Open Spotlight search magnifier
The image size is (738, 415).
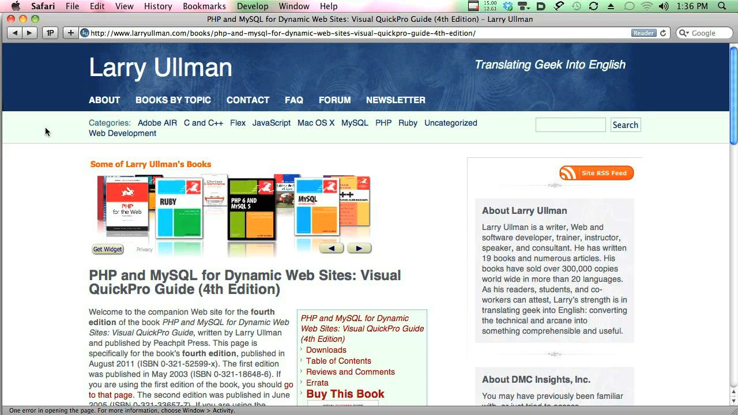pyautogui.click(x=722, y=6)
